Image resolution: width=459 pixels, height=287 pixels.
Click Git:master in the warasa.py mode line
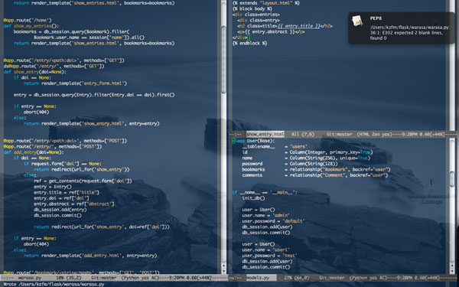103,278
